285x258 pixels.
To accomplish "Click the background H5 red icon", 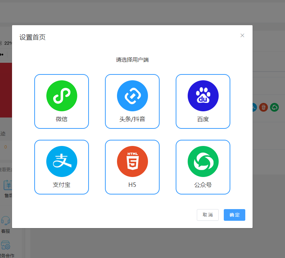I will [x=263, y=107].
